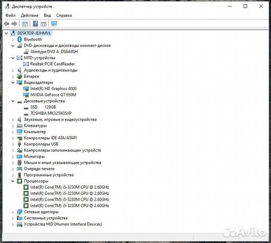Select TOSHIBA MK3259GSXP text
271x243 pixels.
point(51,113)
